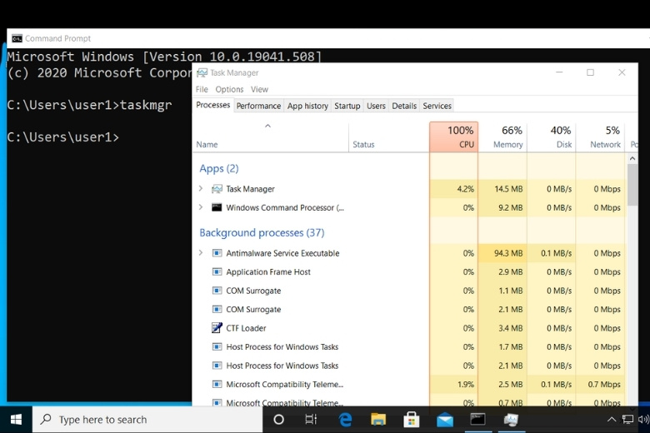The width and height of the screenshot is (650, 433).
Task: Switch to the App history tab
Action: click(307, 106)
